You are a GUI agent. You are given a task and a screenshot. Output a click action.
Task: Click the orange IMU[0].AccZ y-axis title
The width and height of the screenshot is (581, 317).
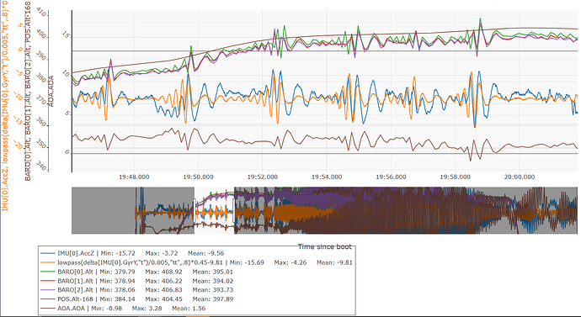pyautogui.click(x=5, y=105)
